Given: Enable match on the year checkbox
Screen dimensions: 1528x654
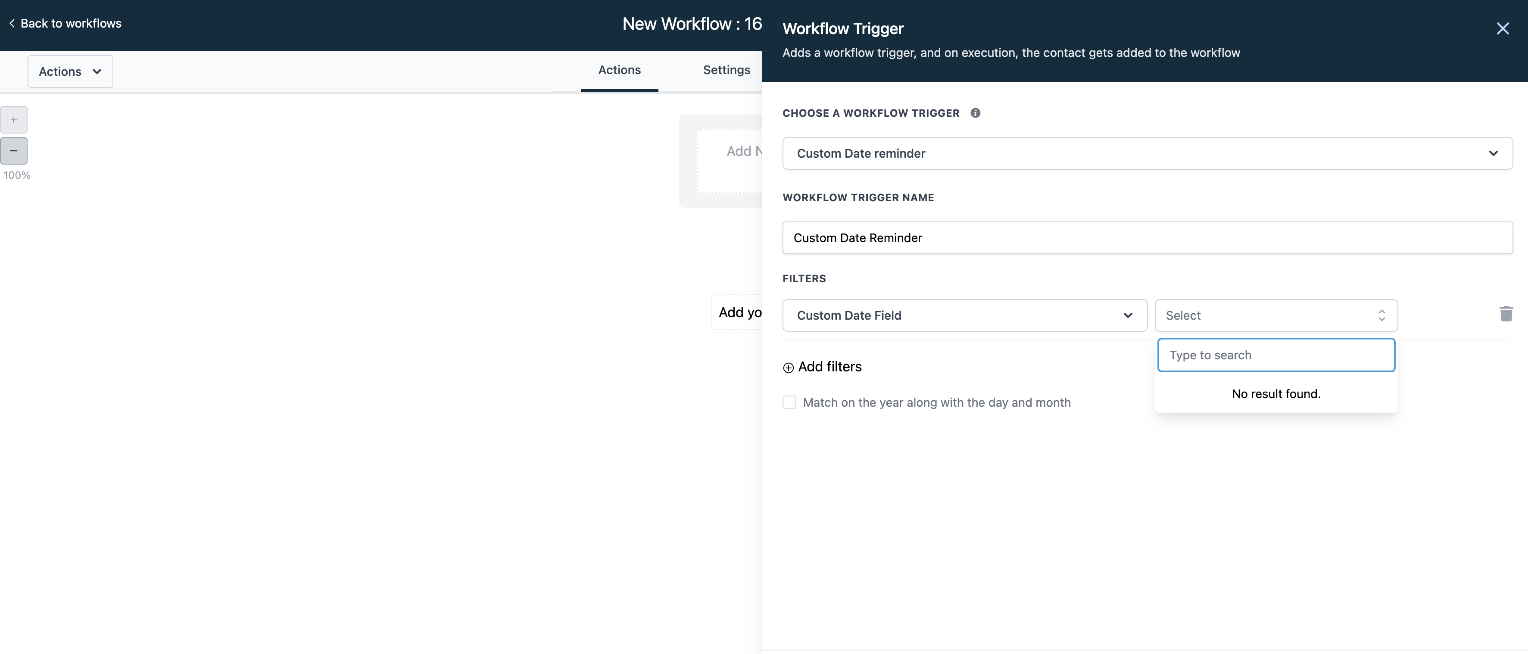Looking at the screenshot, I should 789,402.
